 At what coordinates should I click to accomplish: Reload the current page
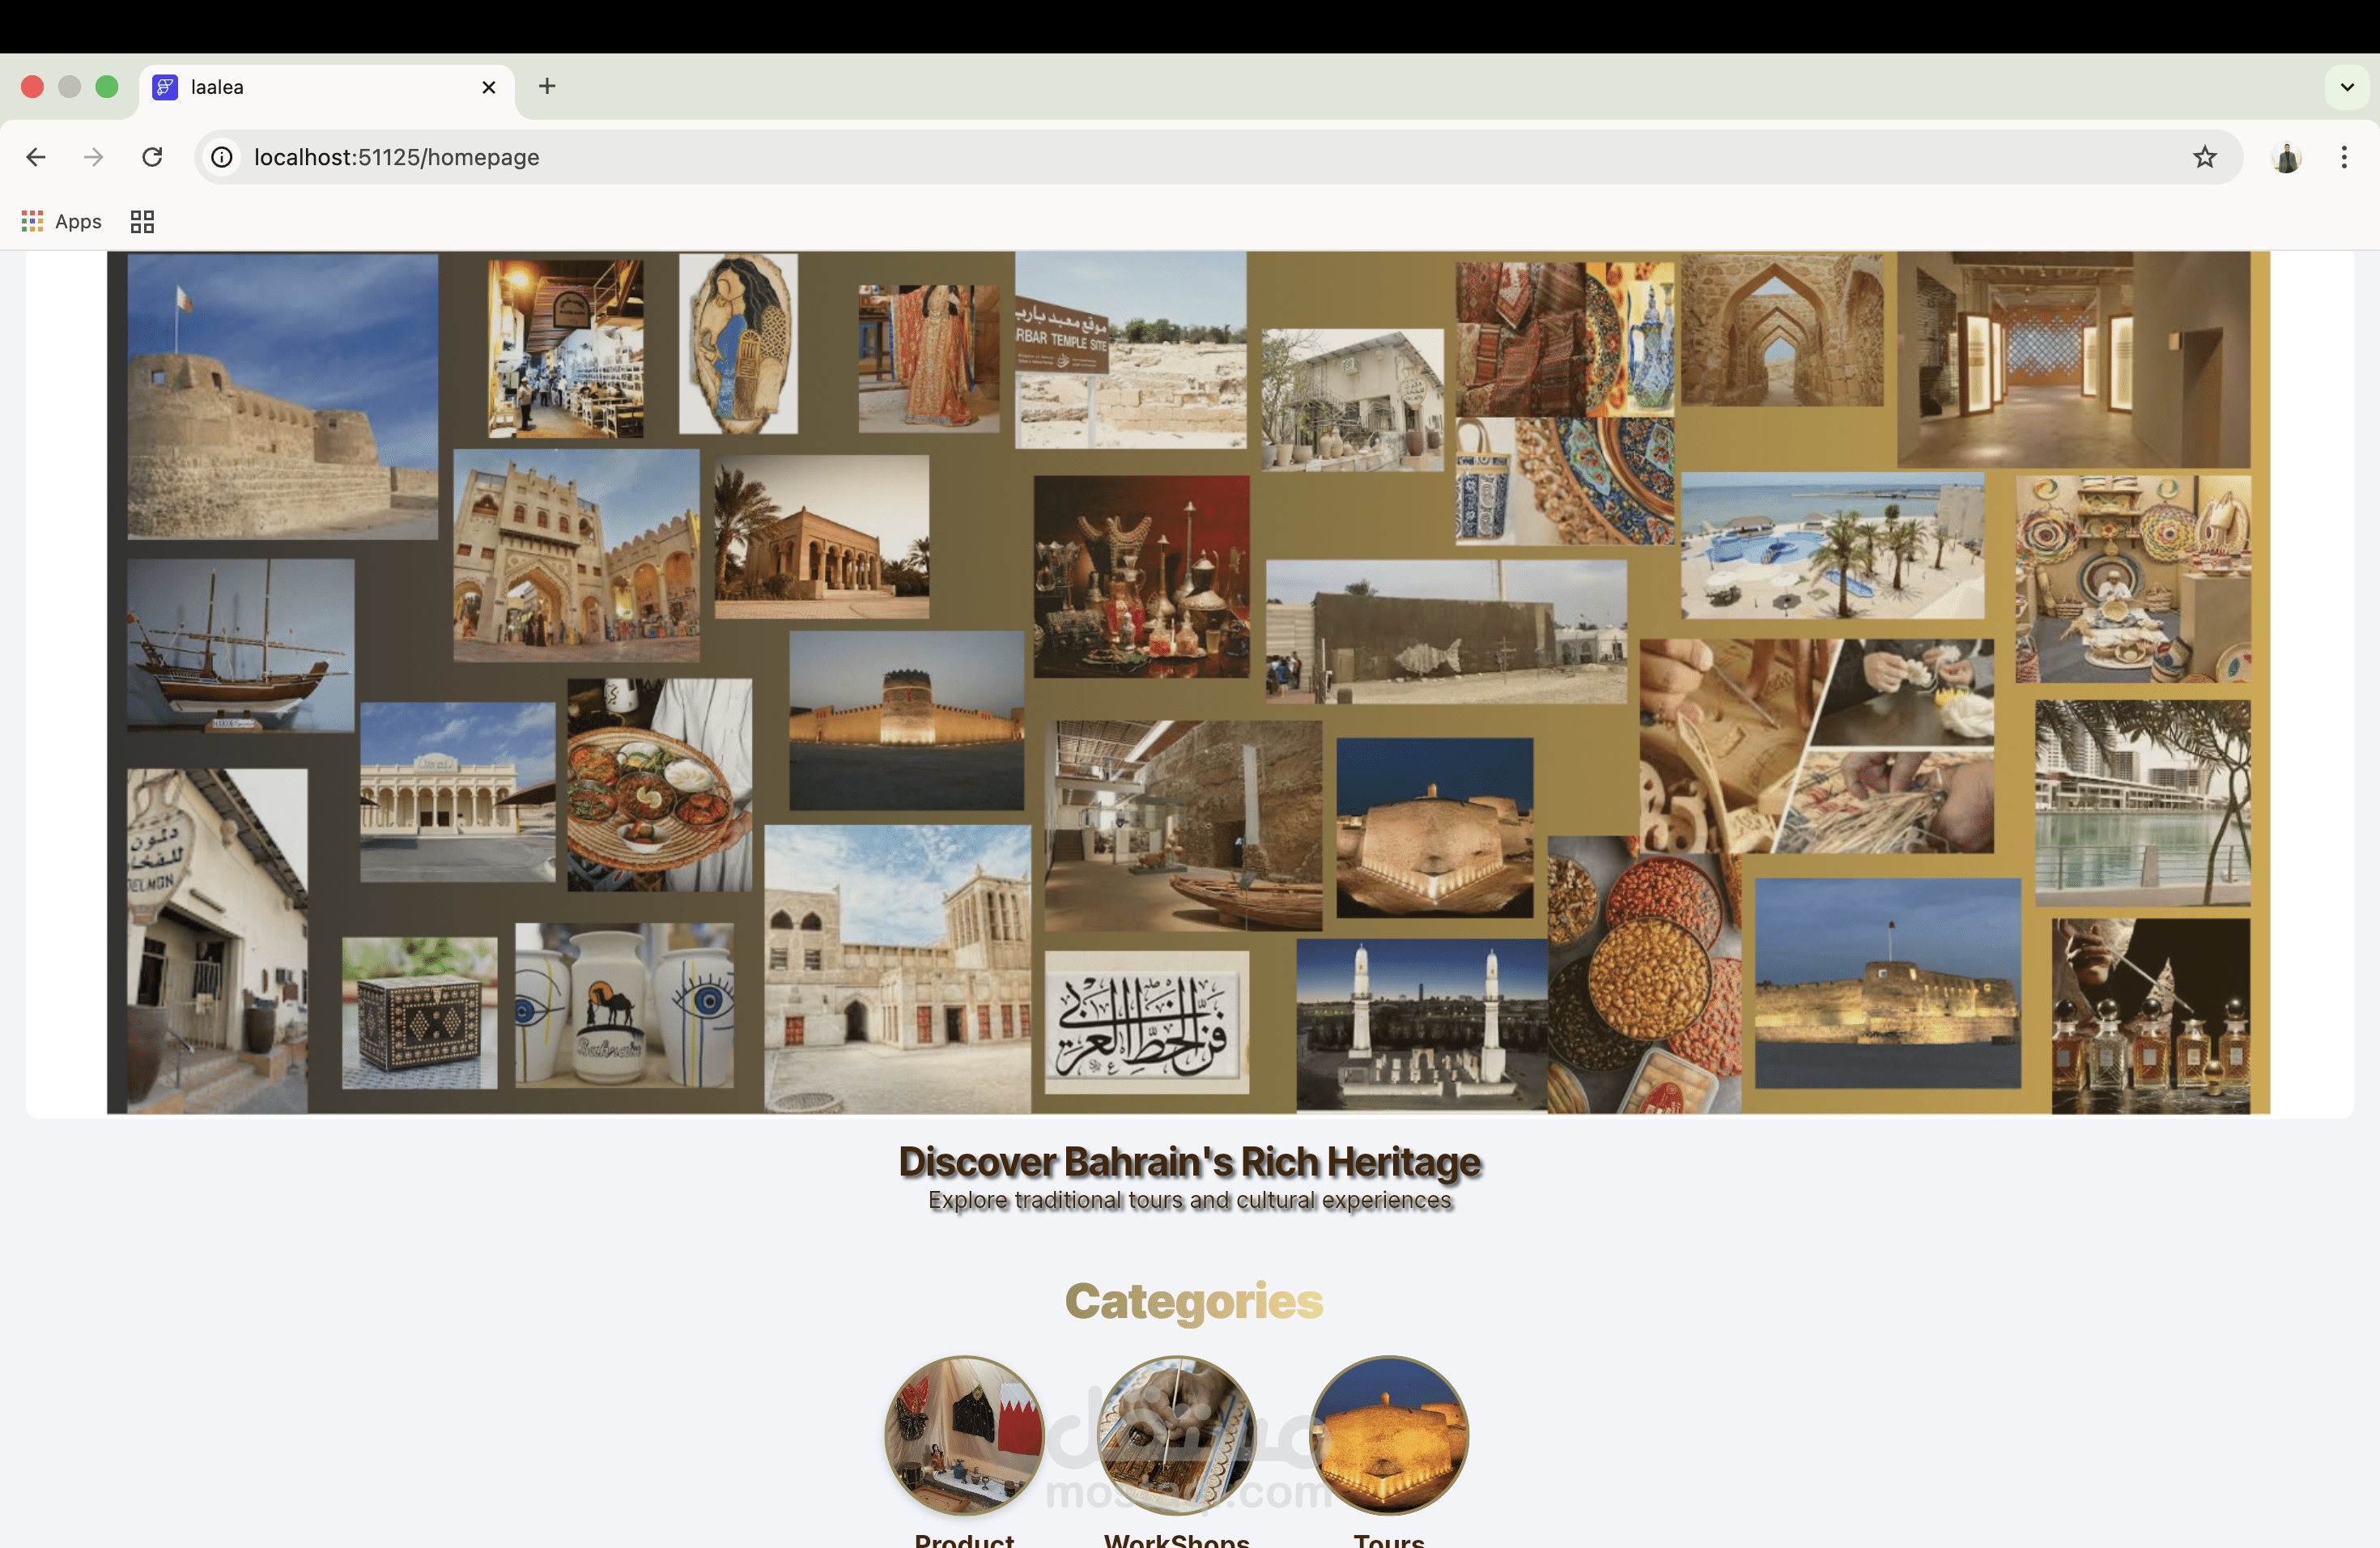point(152,157)
